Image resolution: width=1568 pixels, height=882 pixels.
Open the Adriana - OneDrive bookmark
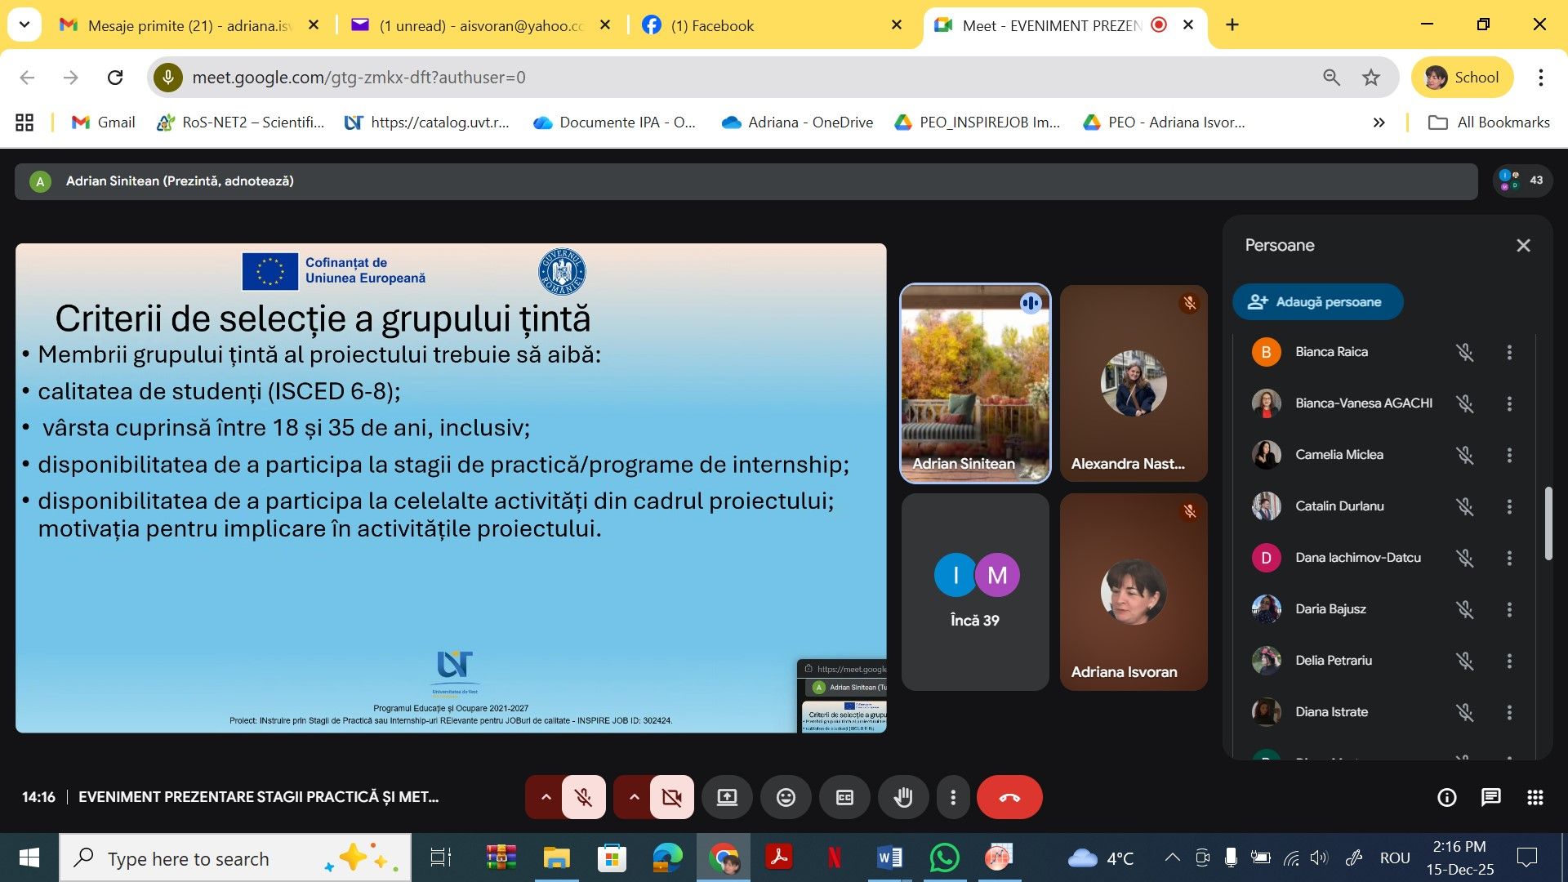point(798,122)
